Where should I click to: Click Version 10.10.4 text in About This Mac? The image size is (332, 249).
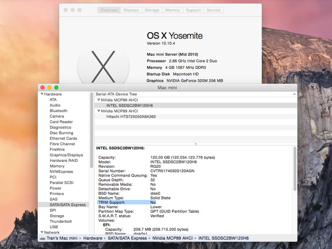coord(161,43)
